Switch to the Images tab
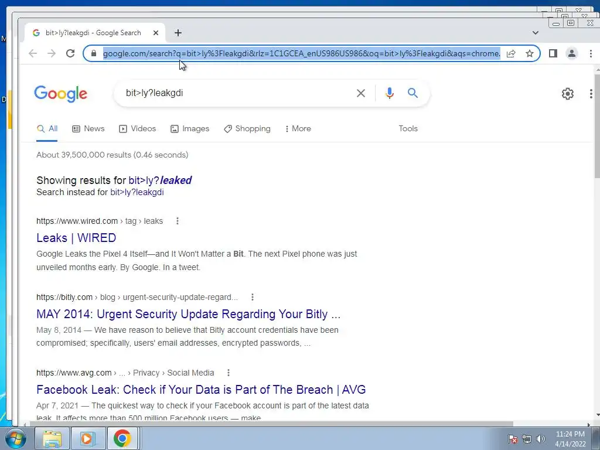This screenshot has width=600, height=450. pyautogui.click(x=190, y=129)
